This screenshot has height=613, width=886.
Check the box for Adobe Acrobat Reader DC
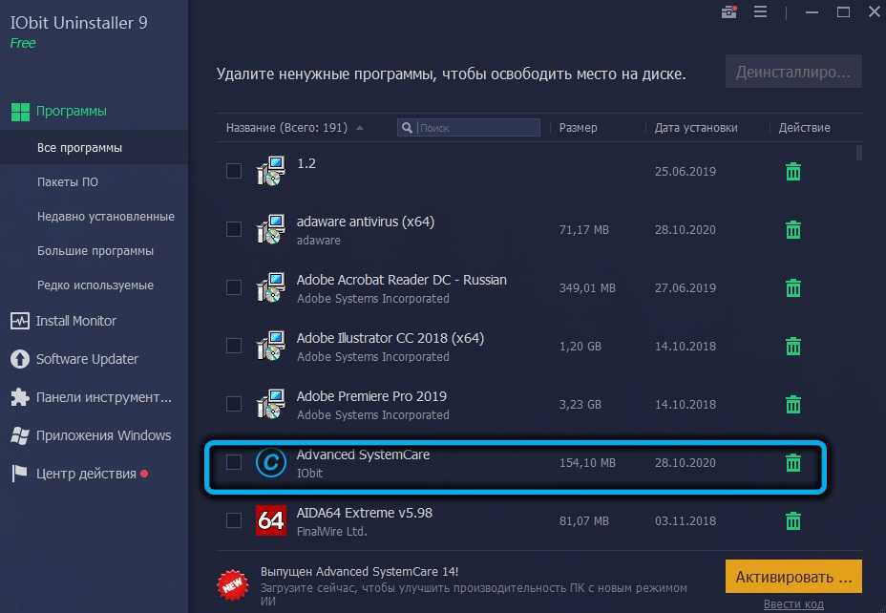234,287
